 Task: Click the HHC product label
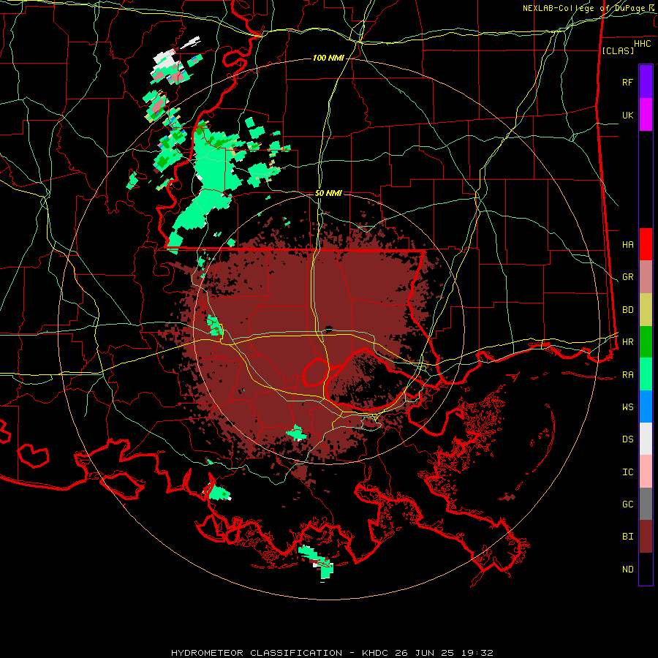coord(643,44)
